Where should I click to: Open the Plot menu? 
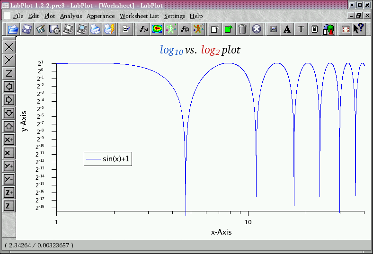tap(49, 16)
